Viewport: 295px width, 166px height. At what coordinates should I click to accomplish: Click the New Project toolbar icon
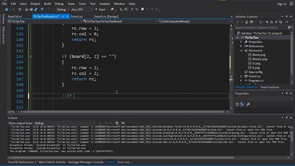[x=20, y=9]
